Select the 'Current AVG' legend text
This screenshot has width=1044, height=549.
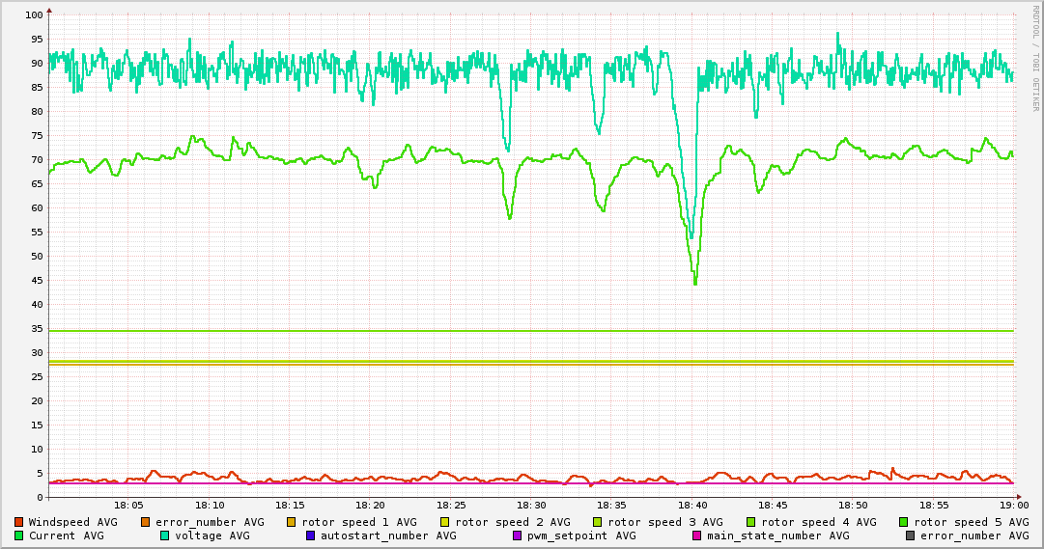click(67, 535)
